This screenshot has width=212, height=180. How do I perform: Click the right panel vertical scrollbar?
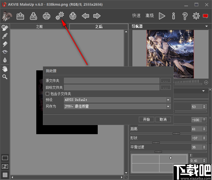(x=210, y=117)
